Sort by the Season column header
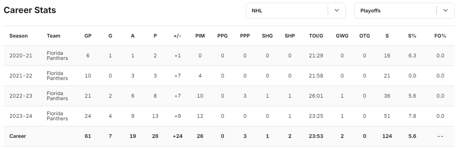The image size is (458, 148). pos(19,36)
